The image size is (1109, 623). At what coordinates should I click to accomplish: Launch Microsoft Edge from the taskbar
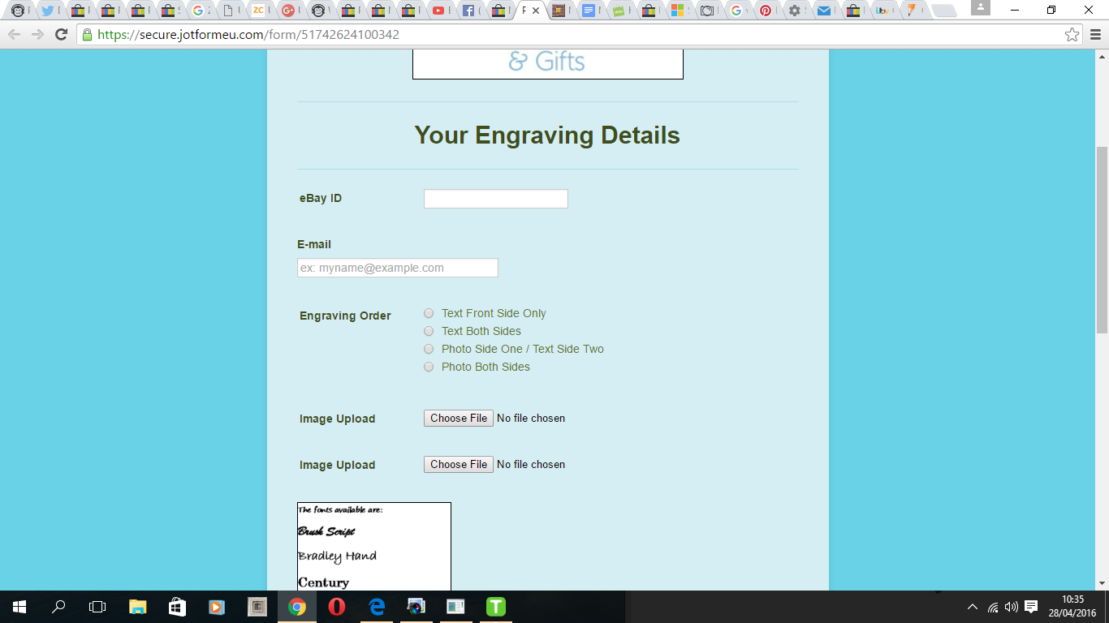(x=376, y=607)
